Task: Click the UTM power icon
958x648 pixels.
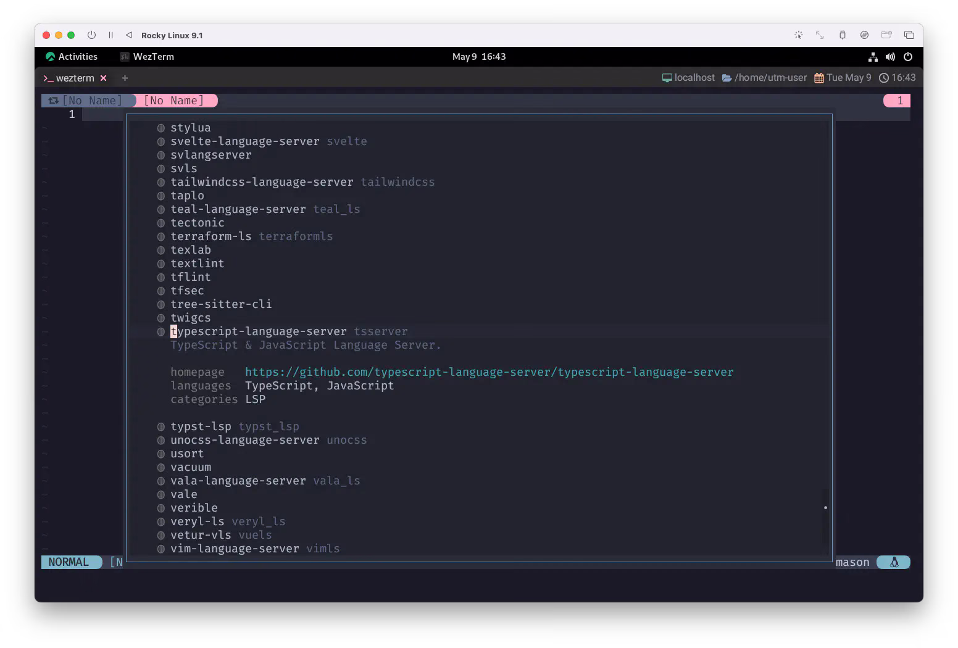Action: click(91, 35)
